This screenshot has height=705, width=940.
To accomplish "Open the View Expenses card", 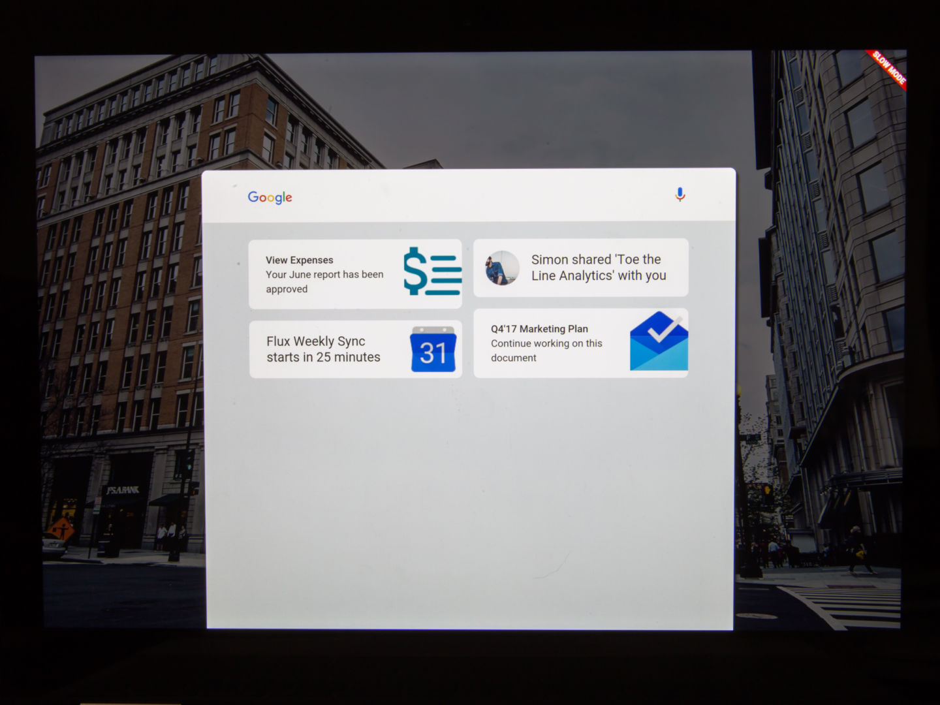I will coord(355,274).
